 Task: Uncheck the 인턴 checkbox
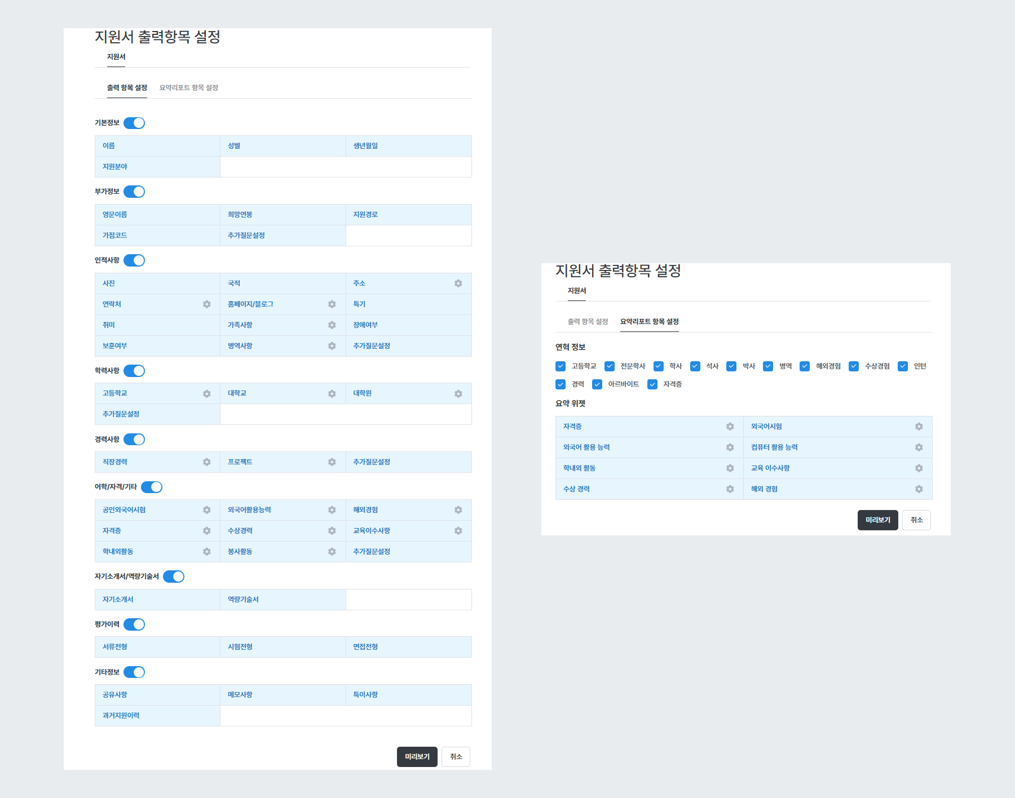point(903,366)
